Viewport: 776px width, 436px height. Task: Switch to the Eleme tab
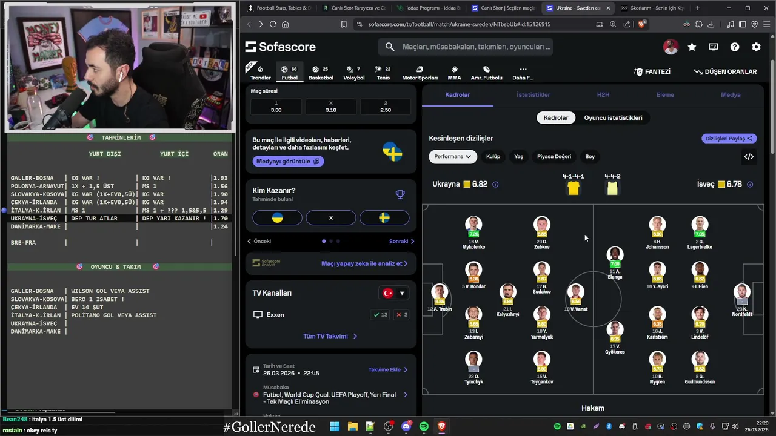pyautogui.click(x=665, y=95)
